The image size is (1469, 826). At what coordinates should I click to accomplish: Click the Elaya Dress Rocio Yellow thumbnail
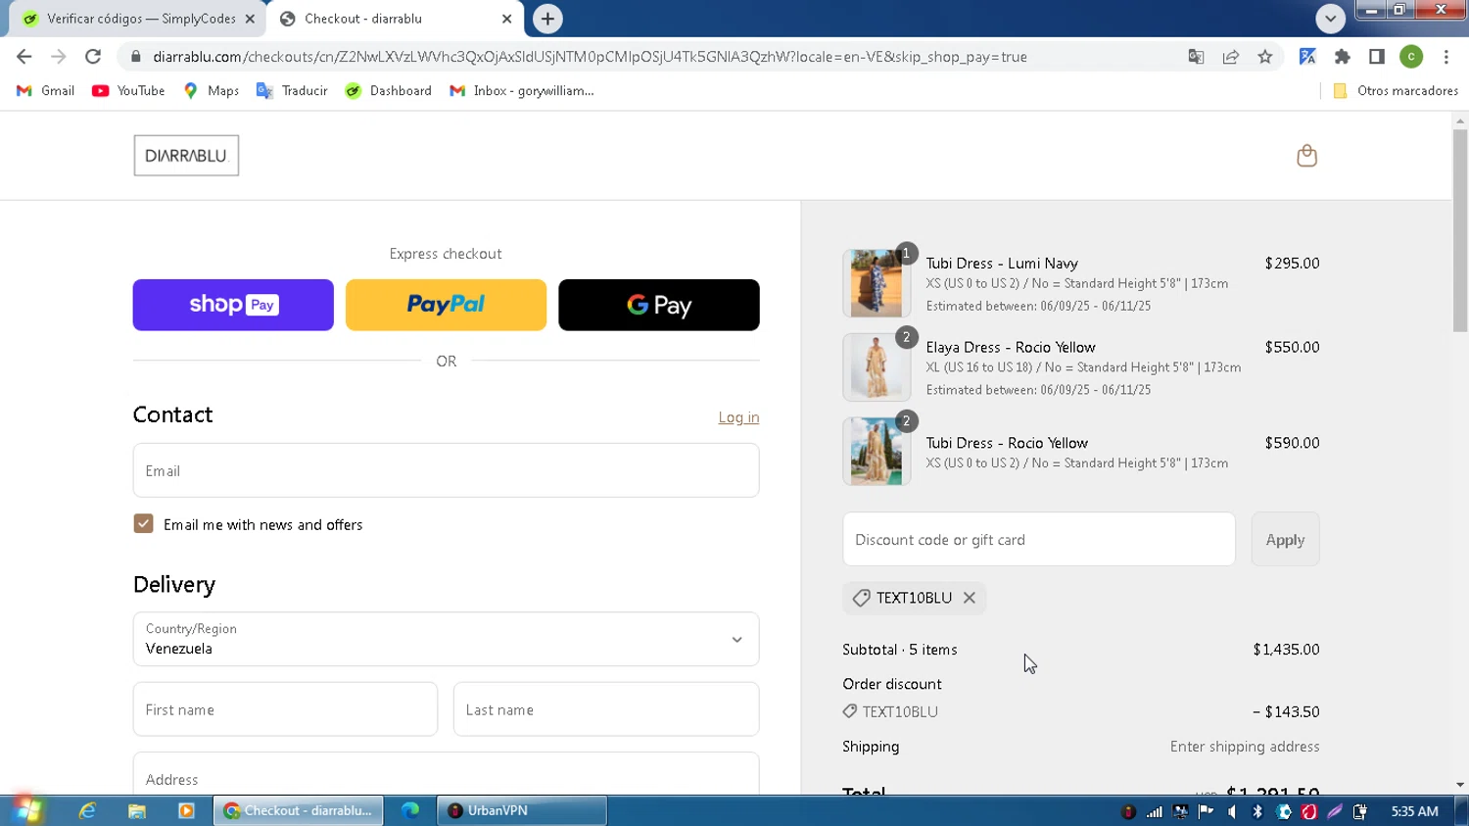point(877,367)
